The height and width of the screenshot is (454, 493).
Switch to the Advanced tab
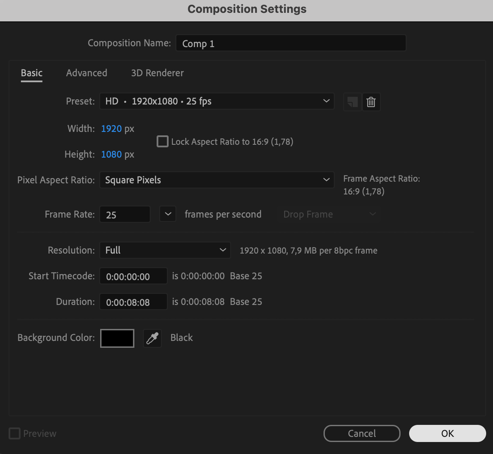click(86, 73)
